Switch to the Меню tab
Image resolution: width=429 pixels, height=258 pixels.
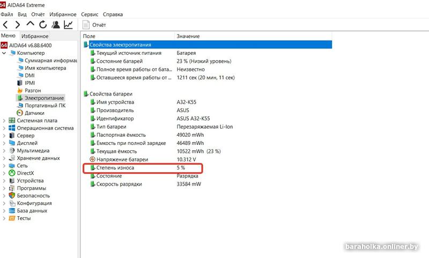(x=8, y=35)
